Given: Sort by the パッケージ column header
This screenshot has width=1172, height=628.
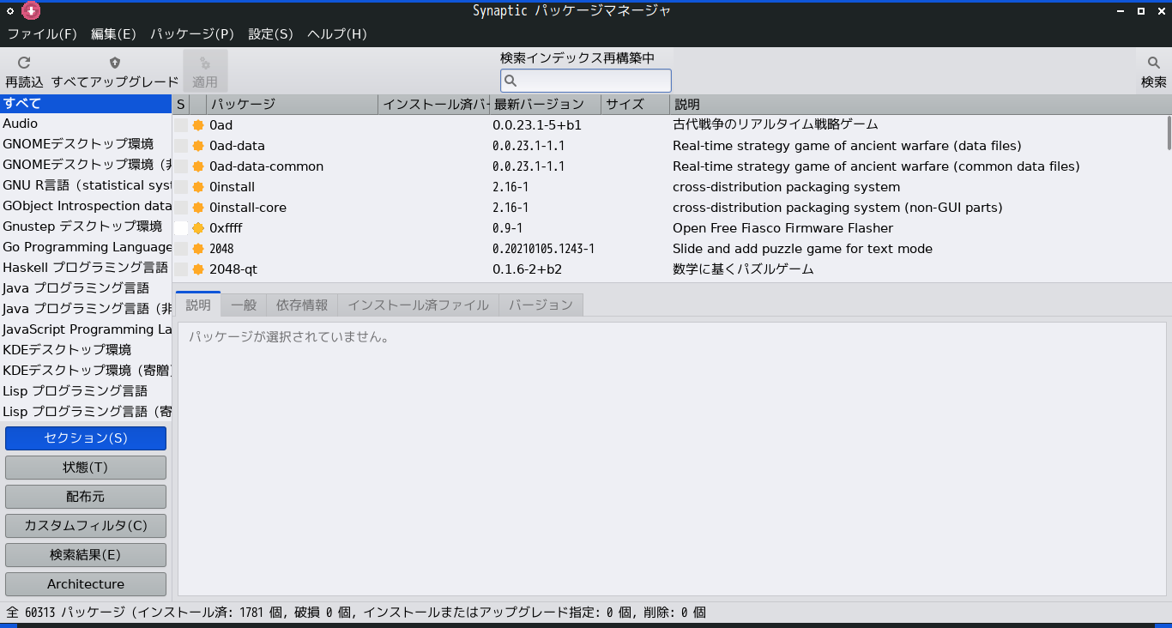Looking at the screenshot, I should click(x=293, y=105).
